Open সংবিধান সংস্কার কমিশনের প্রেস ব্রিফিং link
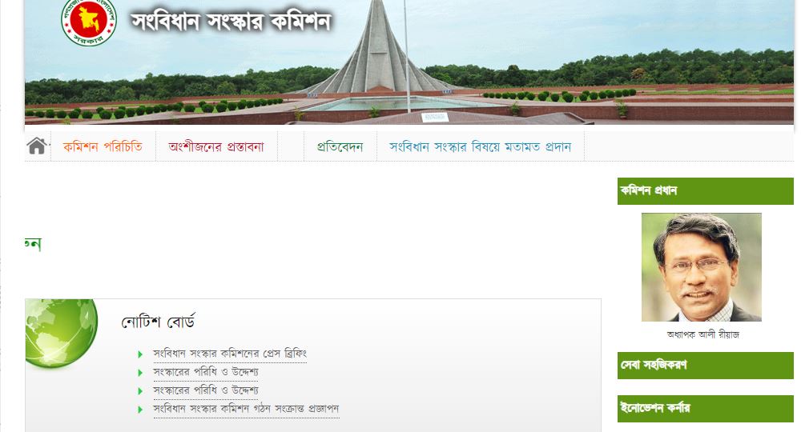 click(230, 354)
